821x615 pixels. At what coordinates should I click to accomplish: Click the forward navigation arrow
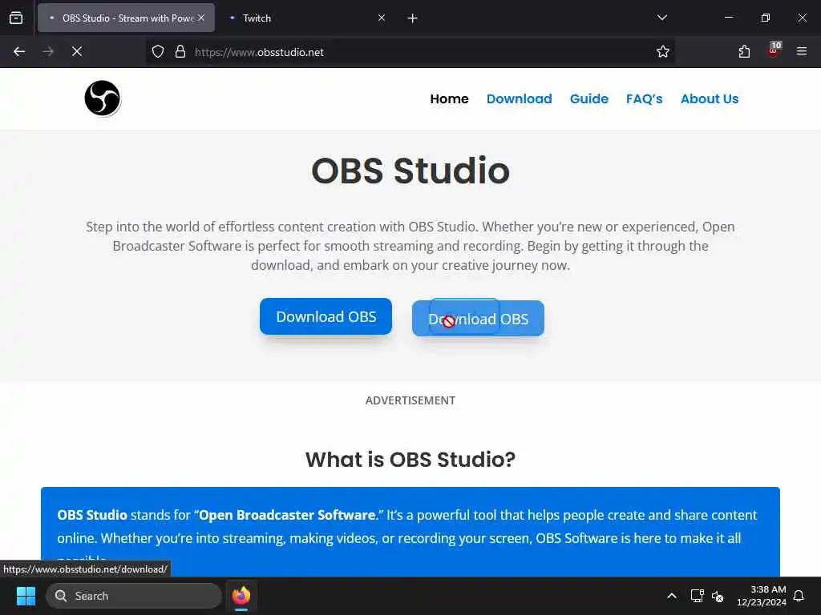(x=48, y=51)
